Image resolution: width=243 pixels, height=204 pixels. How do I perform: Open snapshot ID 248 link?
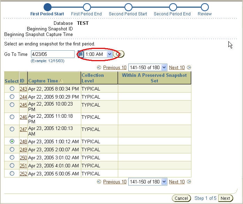(x=23, y=141)
